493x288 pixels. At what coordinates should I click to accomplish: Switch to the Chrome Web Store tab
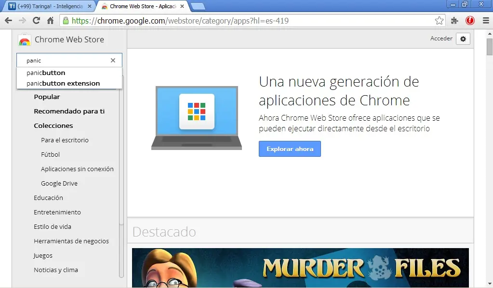[142, 6]
